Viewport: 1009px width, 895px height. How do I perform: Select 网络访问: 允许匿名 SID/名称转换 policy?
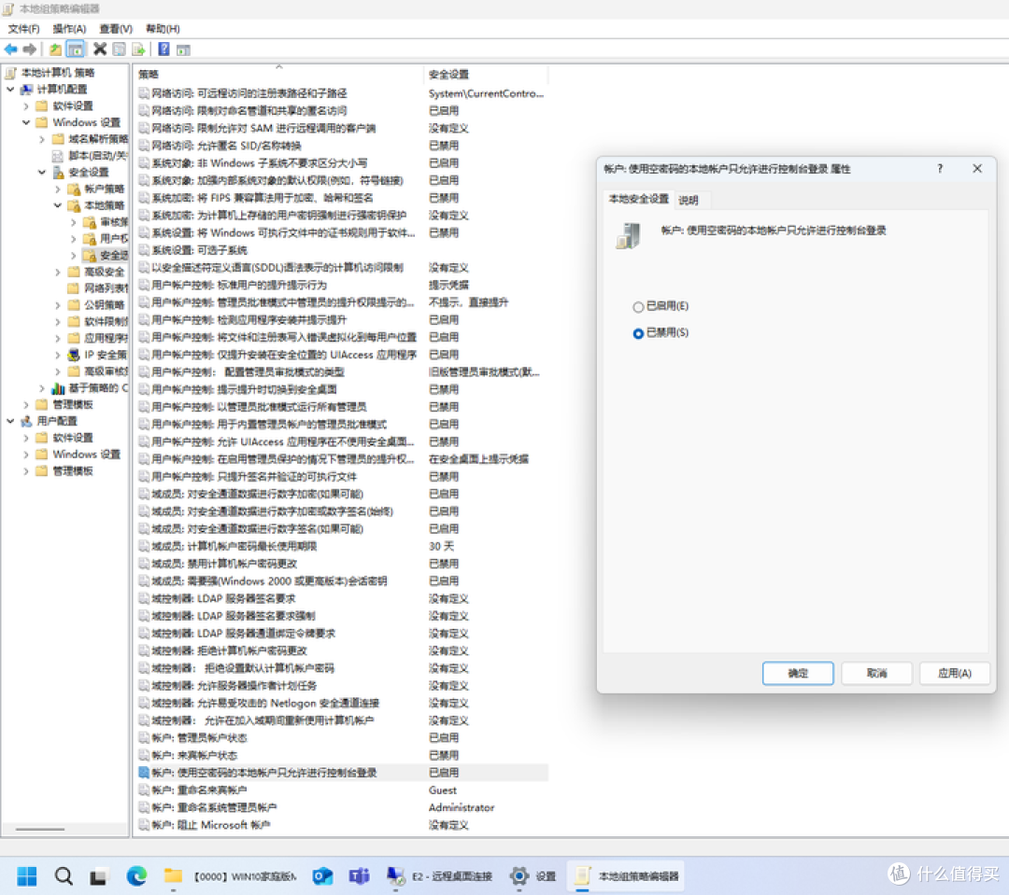click(226, 146)
